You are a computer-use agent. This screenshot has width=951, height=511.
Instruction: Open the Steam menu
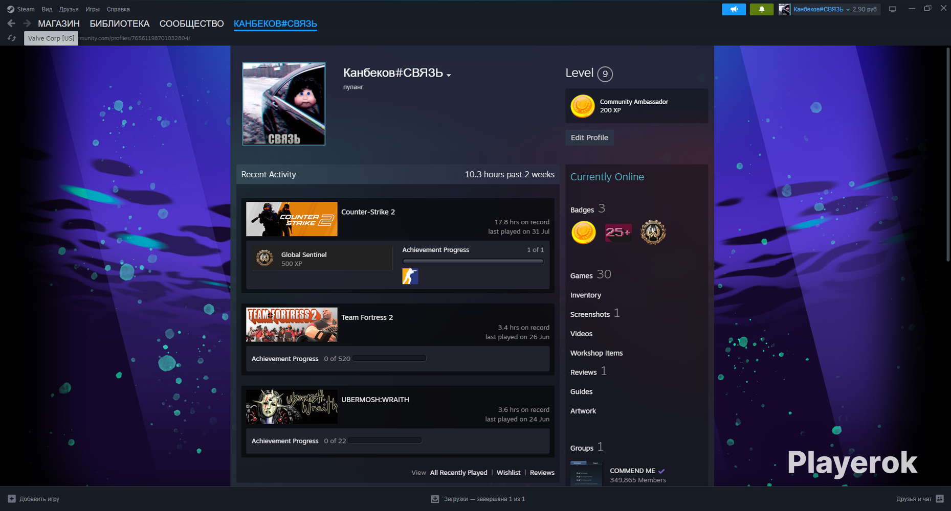coord(26,9)
